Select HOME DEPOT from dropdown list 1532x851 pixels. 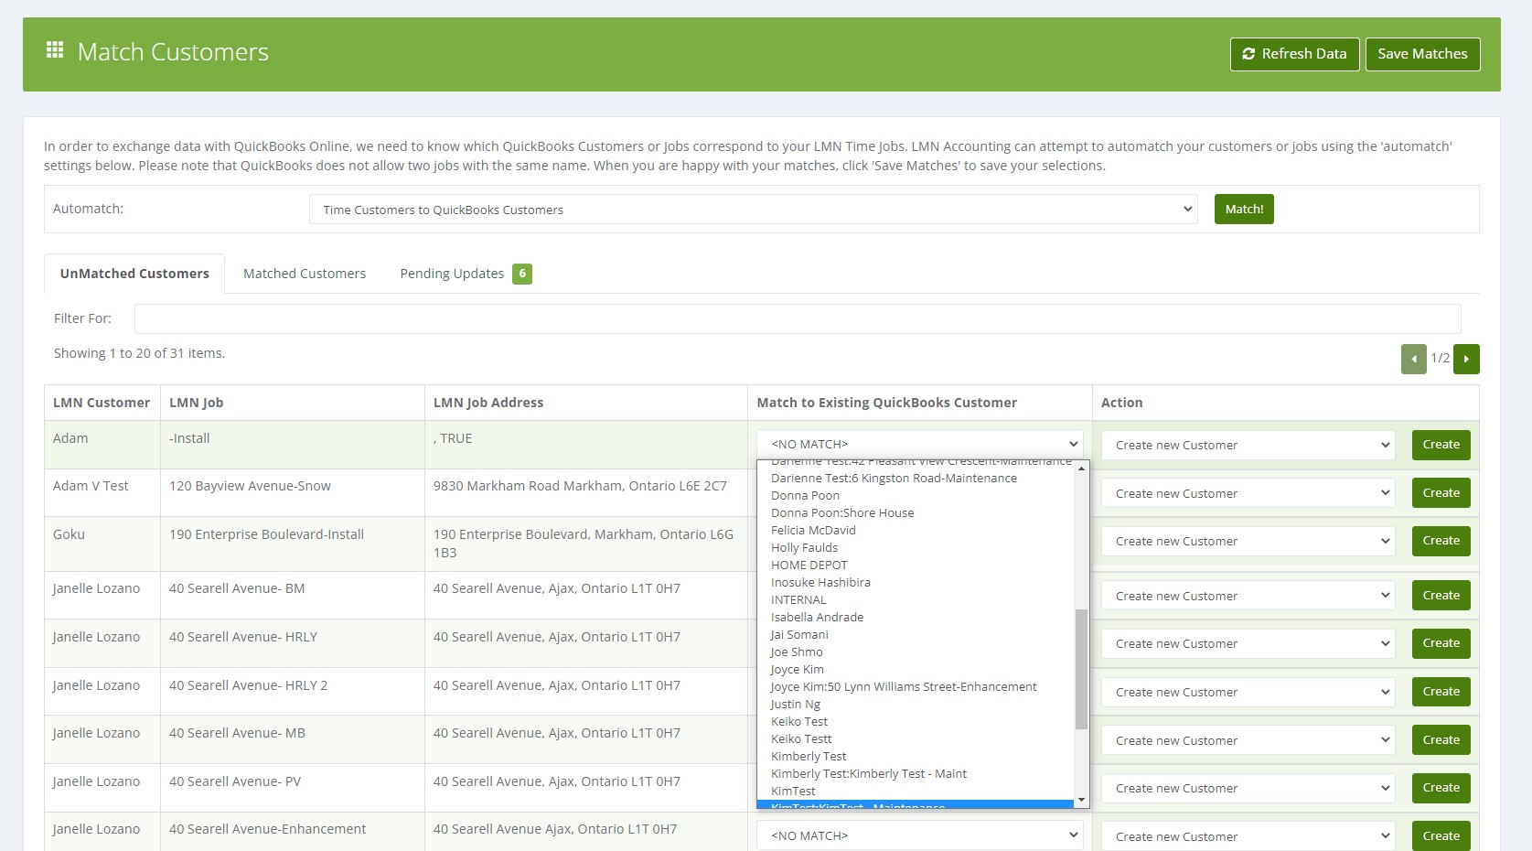[x=809, y=566]
